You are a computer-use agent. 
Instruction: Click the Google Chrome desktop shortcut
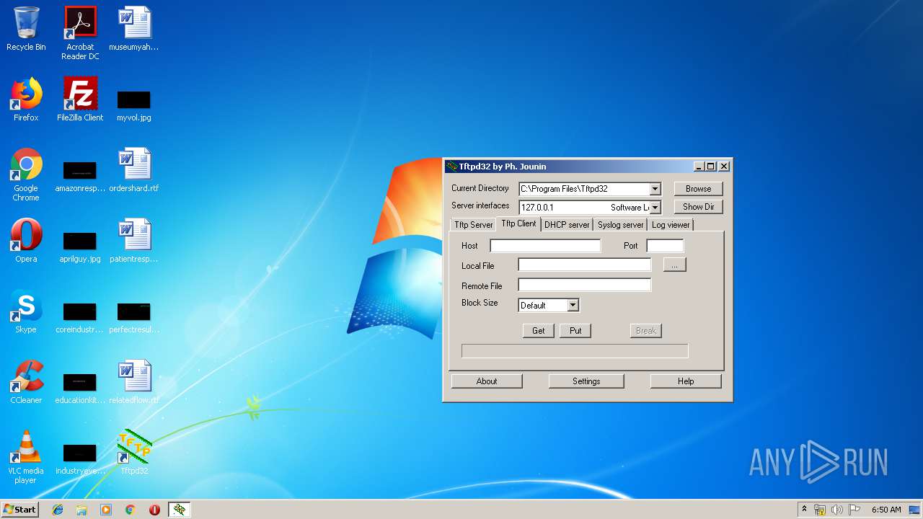pyautogui.click(x=26, y=174)
